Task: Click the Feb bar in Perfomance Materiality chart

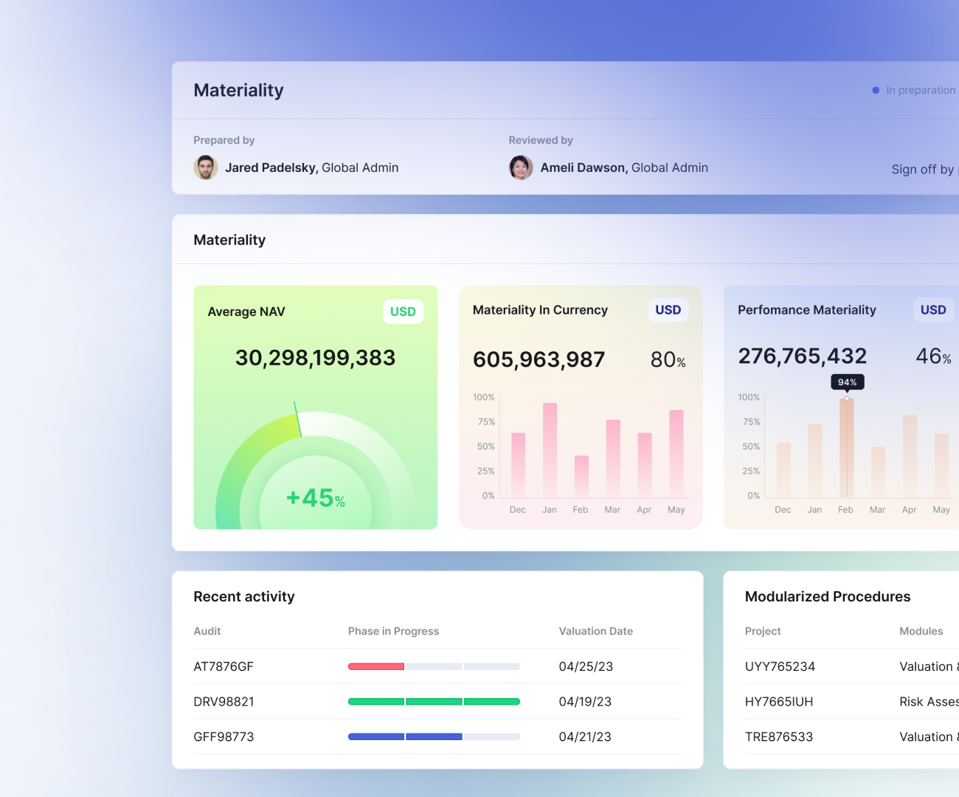Action: [x=846, y=448]
